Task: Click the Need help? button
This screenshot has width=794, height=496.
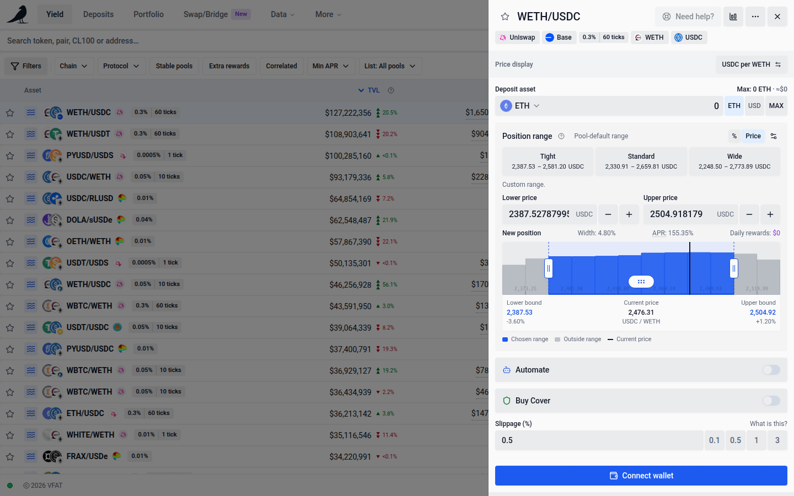Action: pyautogui.click(x=688, y=17)
